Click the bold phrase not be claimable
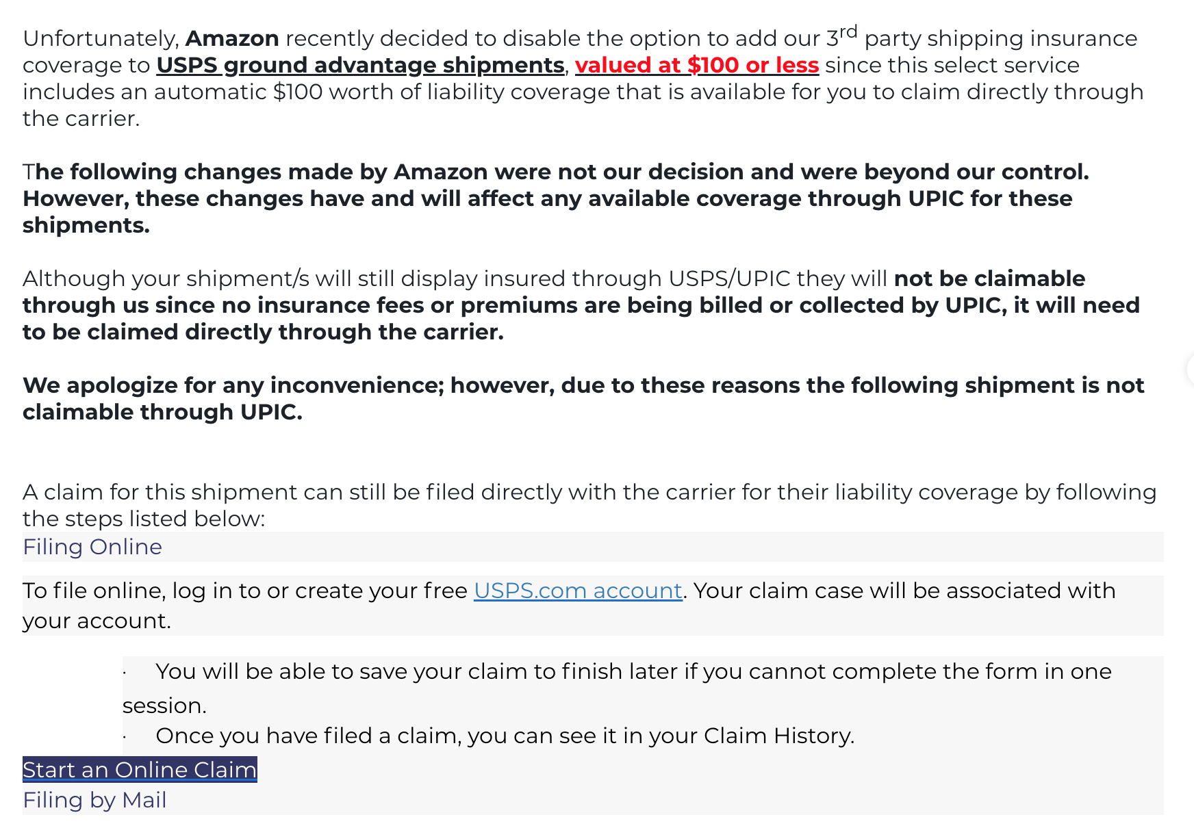Image resolution: width=1194 pixels, height=828 pixels. [x=989, y=279]
